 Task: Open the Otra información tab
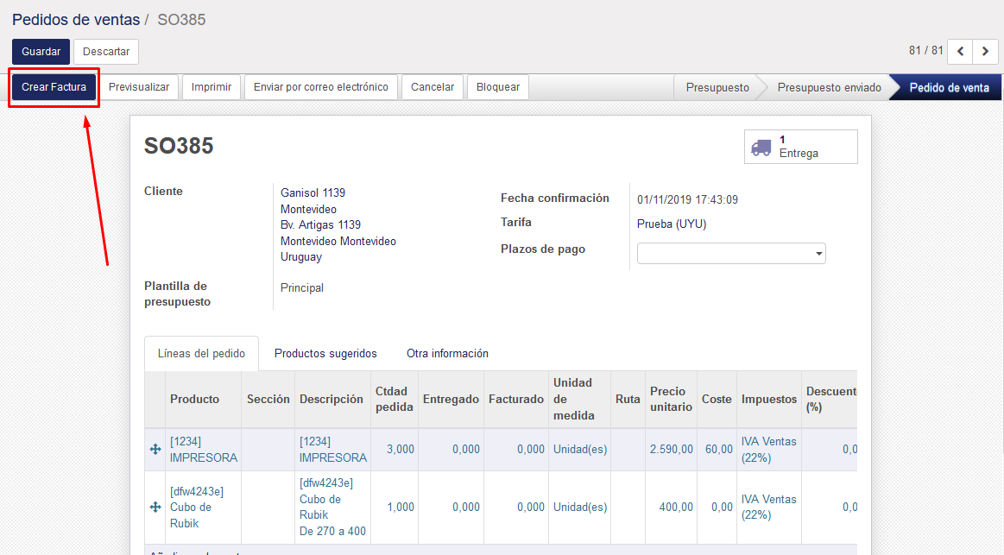pyautogui.click(x=447, y=353)
